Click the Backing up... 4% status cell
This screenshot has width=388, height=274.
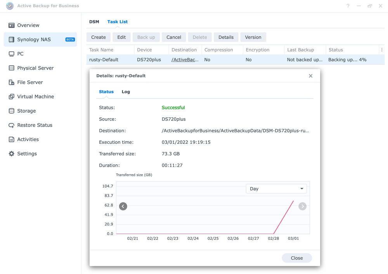pyautogui.click(x=347, y=60)
